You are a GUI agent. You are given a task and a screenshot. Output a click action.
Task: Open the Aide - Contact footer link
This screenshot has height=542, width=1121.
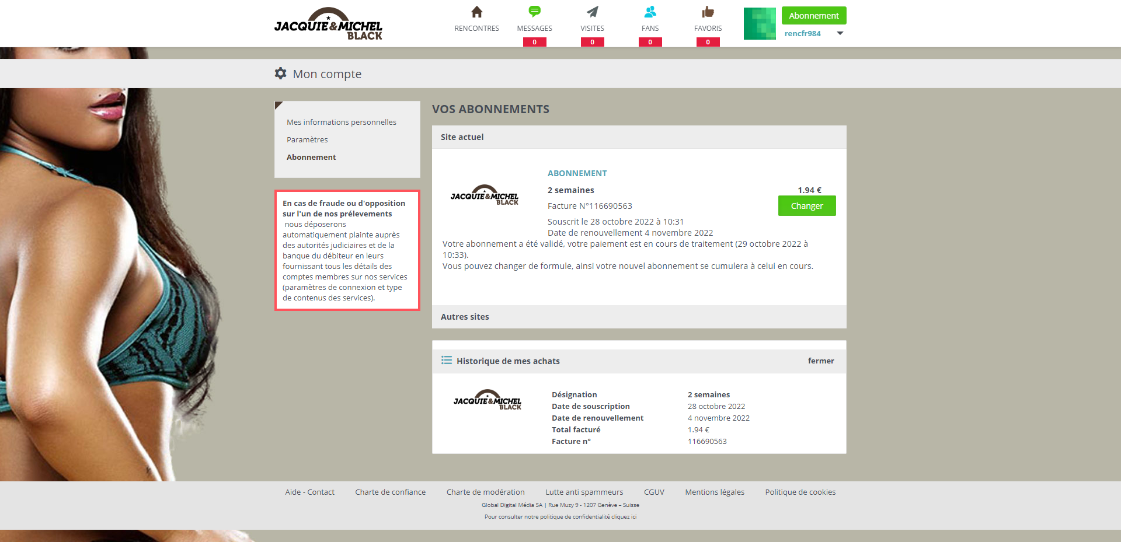(x=309, y=492)
